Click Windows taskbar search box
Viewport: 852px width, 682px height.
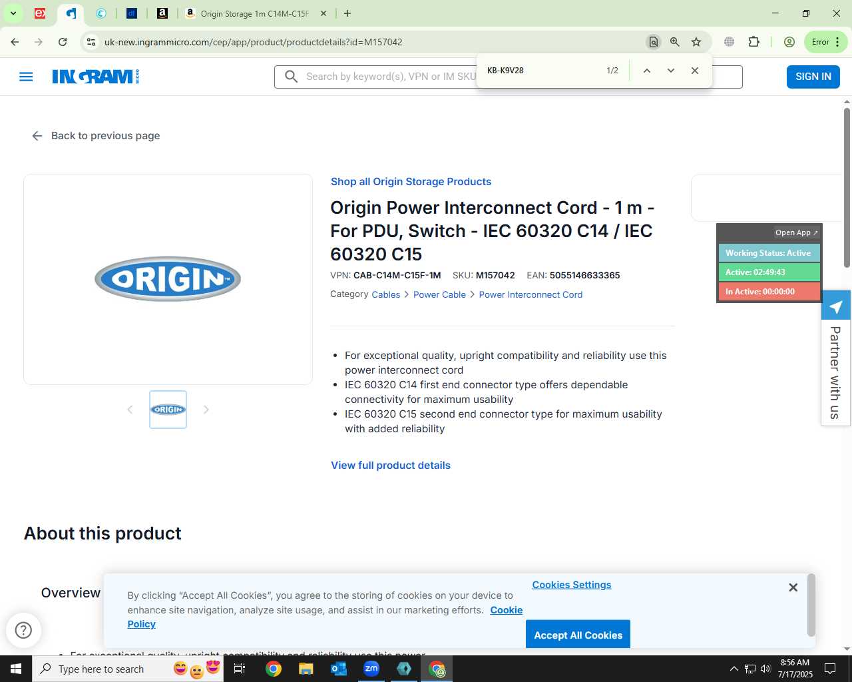128,669
